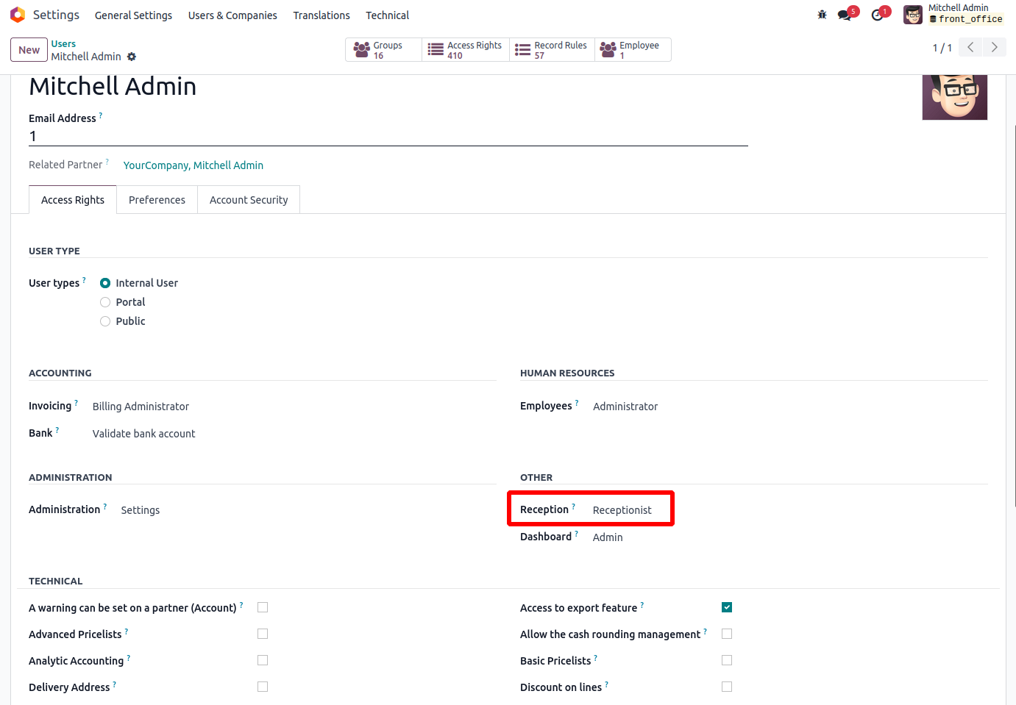Open the Administration role dropdown
Image resolution: width=1016 pixels, height=705 pixels.
(141, 510)
